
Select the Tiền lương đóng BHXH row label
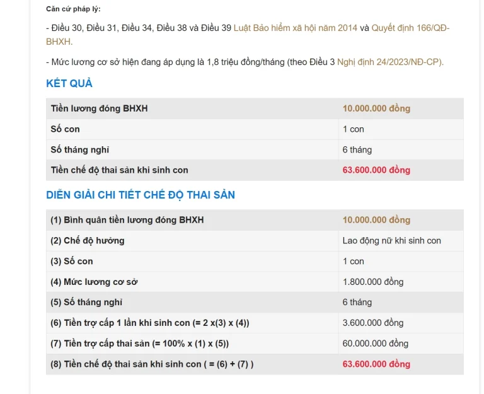tap(100, 108)
